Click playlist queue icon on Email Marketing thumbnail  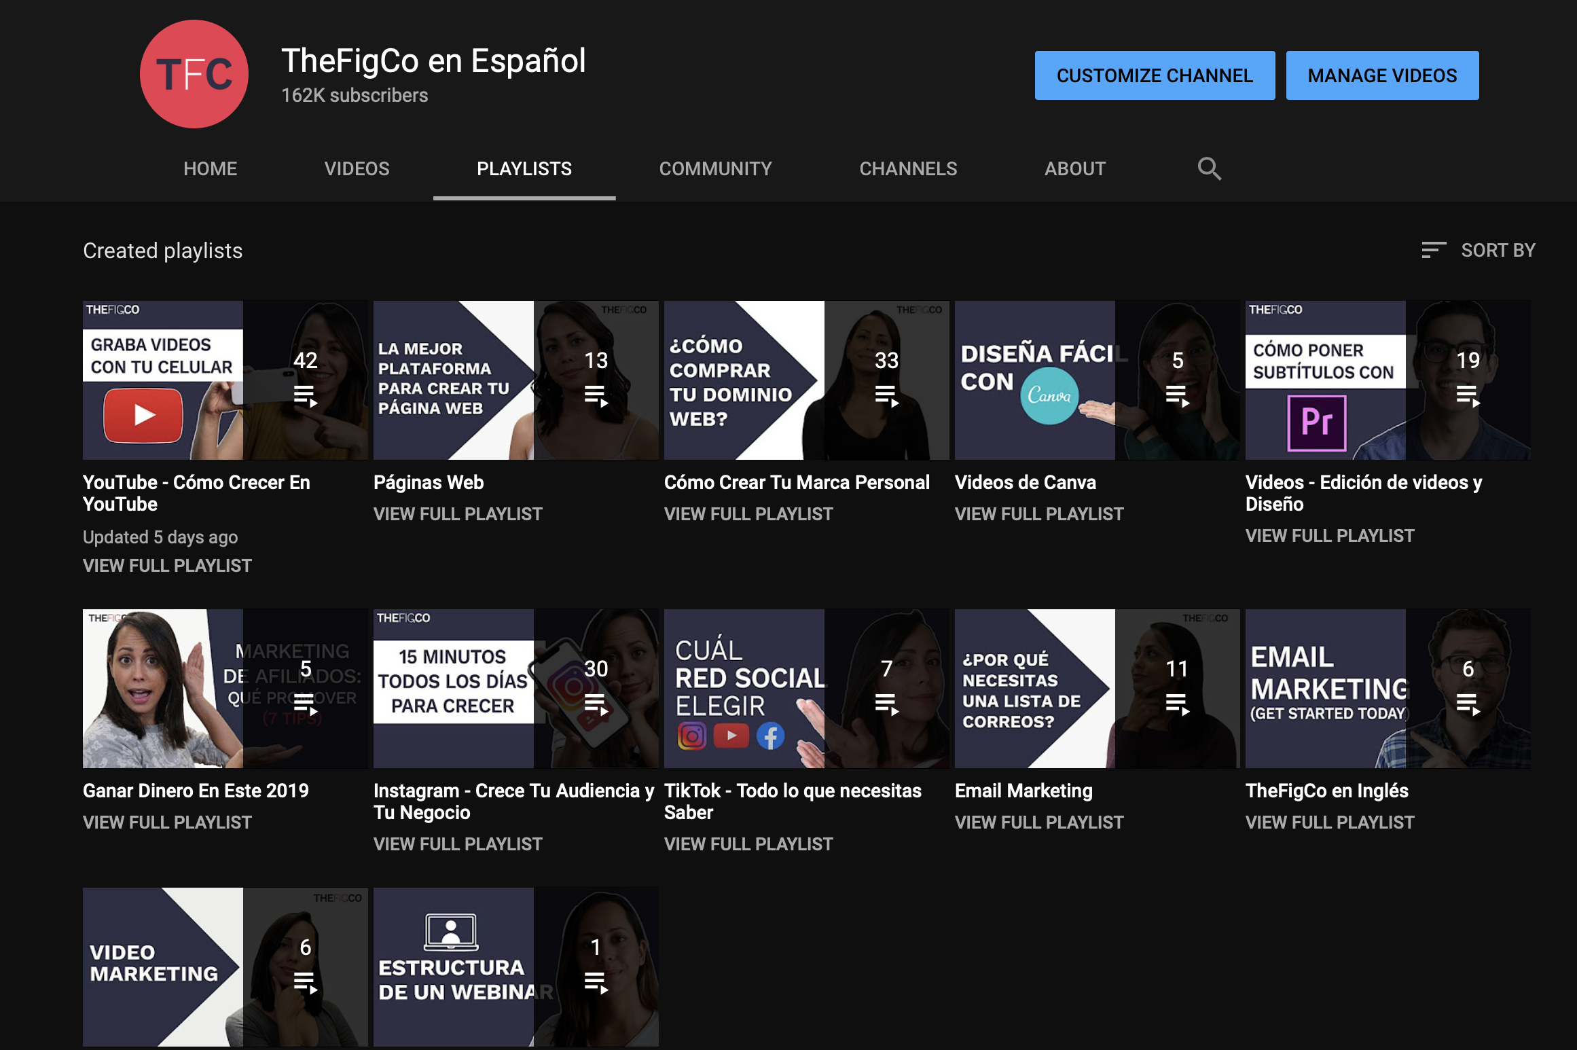pyautogui.click(x=1177, y=704)
